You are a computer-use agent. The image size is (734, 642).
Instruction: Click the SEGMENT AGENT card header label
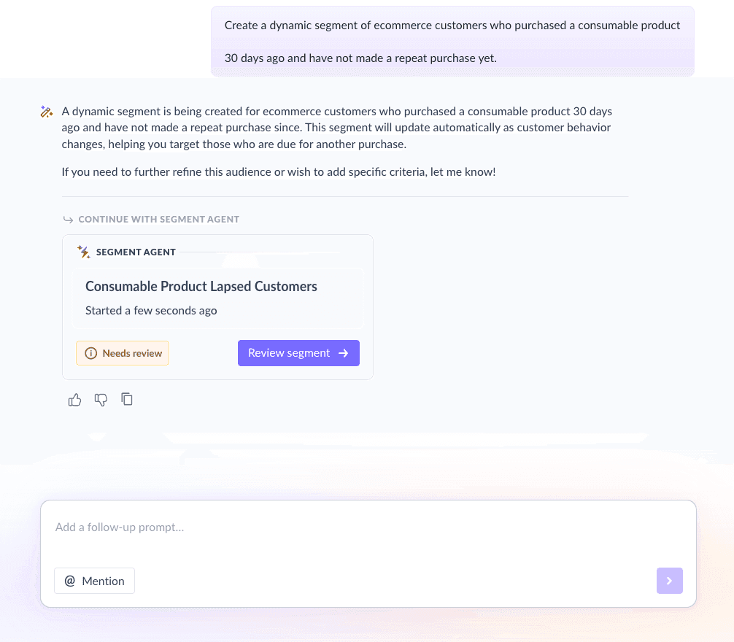136,252
